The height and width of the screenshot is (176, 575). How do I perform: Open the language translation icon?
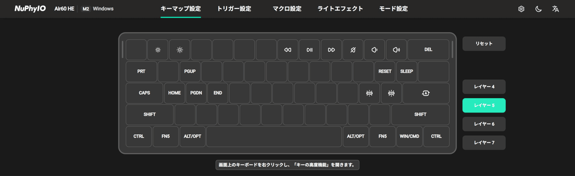tap(556, 9)
